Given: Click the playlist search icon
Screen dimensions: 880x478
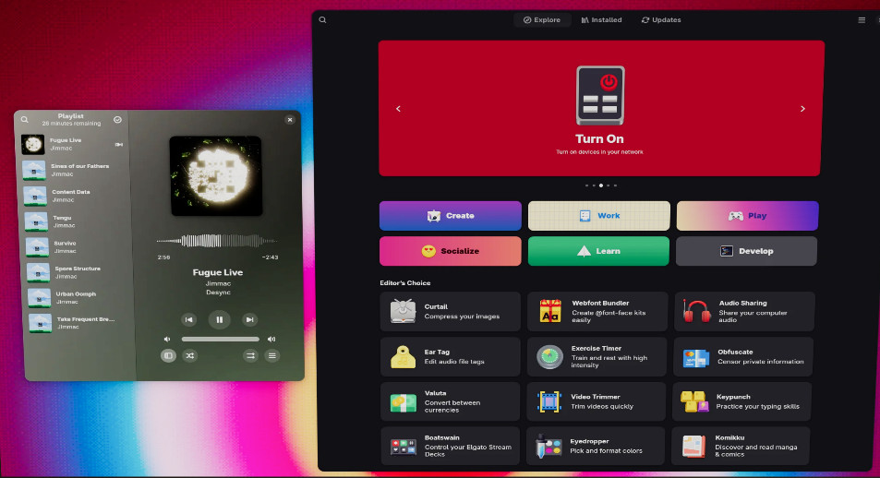Looking at the screenshot, I should [25, 120].
